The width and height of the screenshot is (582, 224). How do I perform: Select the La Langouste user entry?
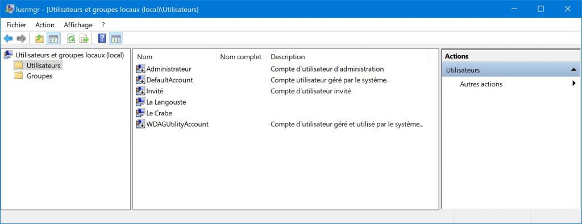(161, 102)
